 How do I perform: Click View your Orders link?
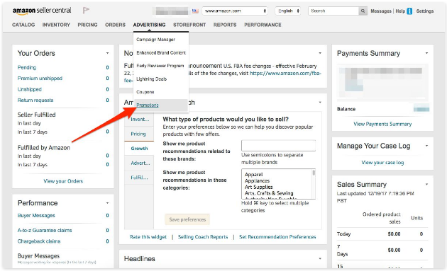click(63, 181)
